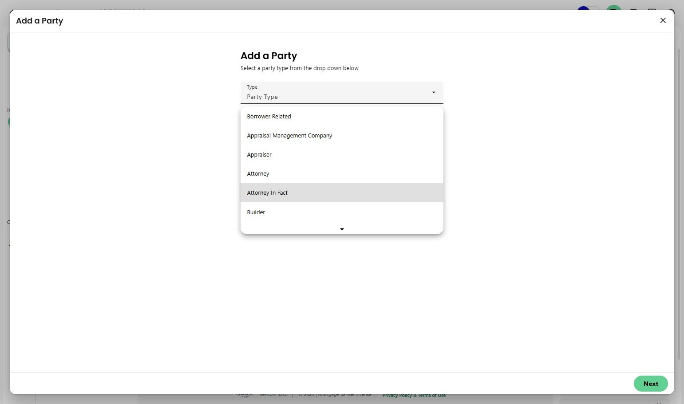The image size is (684, 404).
Task: Select the Appraiser option
Action: (x=342, y=155)
